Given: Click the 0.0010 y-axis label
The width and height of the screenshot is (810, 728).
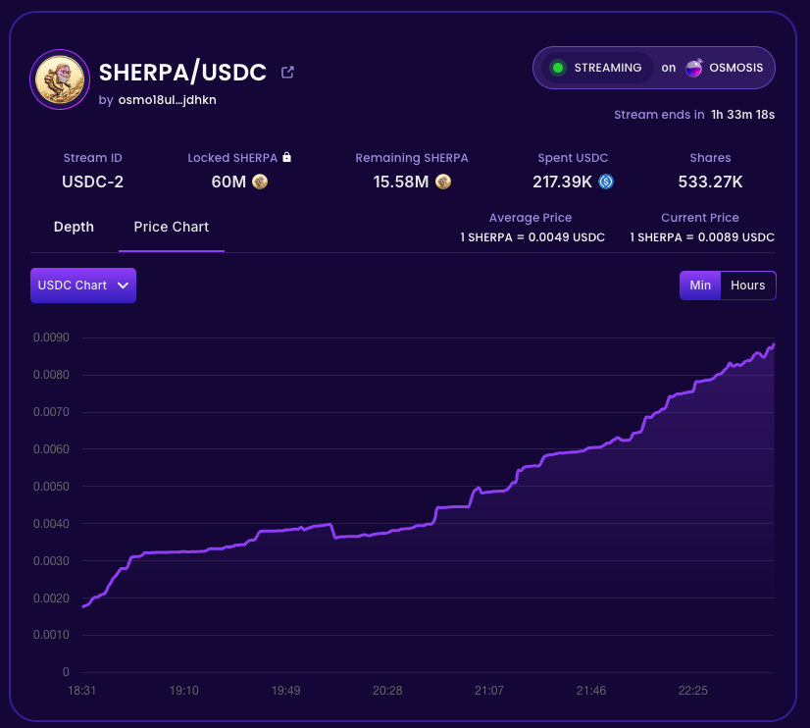Looking at the screenshot, I should coord(51,635).
